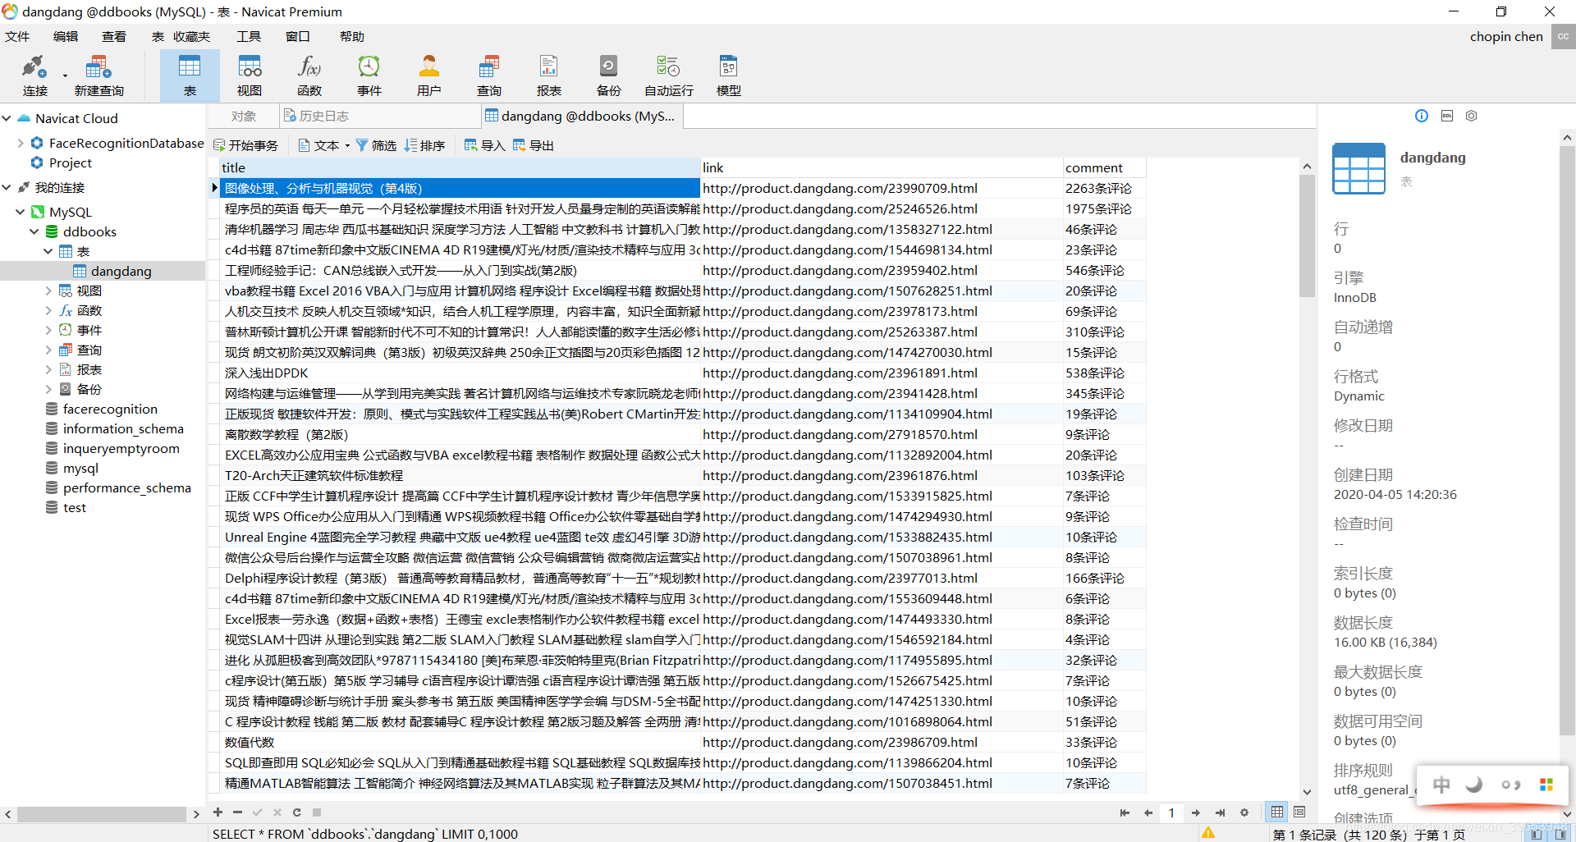Add a record with the plus icon
This screenshot has width=1576, height=842.
pyautogui.click(x=218, y=812)
